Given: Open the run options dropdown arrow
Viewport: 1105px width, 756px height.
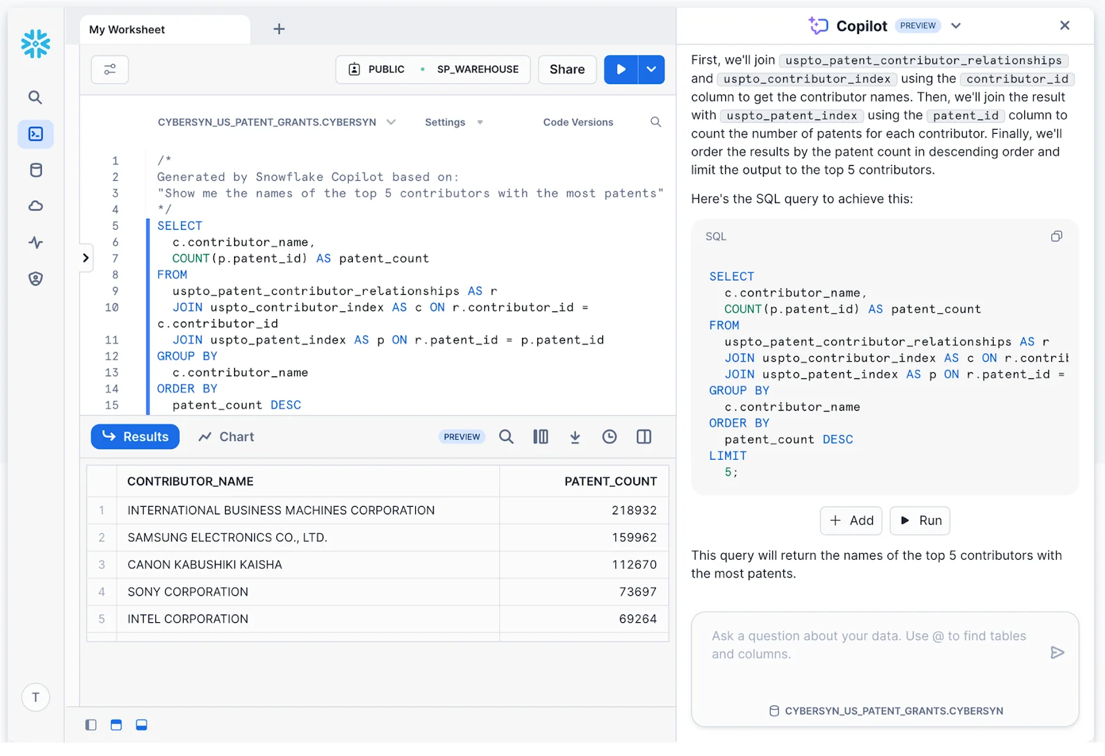Looking at the screenshot, I should [651, 69].
